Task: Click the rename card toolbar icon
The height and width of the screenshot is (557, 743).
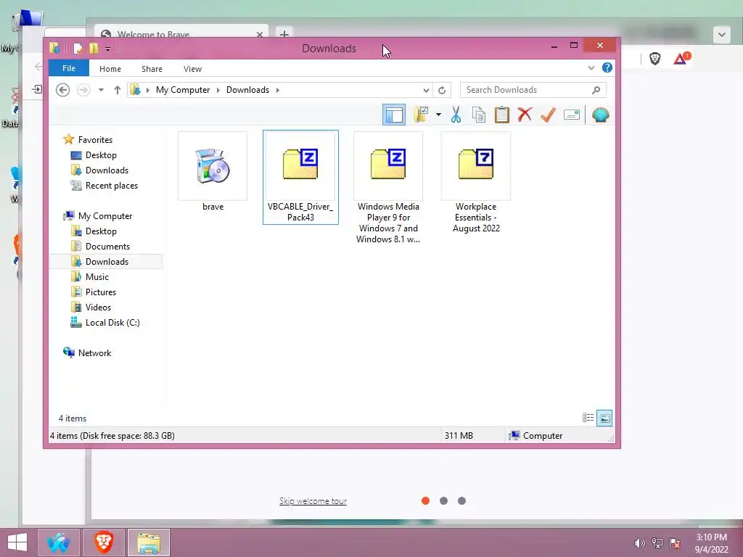Action: [x=572, y=115]
